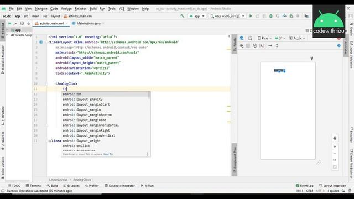Click Next Tip link in autocomplete popup
Image resolution: width=354 pixels, height=199 pixels.
tap(108, 154)
